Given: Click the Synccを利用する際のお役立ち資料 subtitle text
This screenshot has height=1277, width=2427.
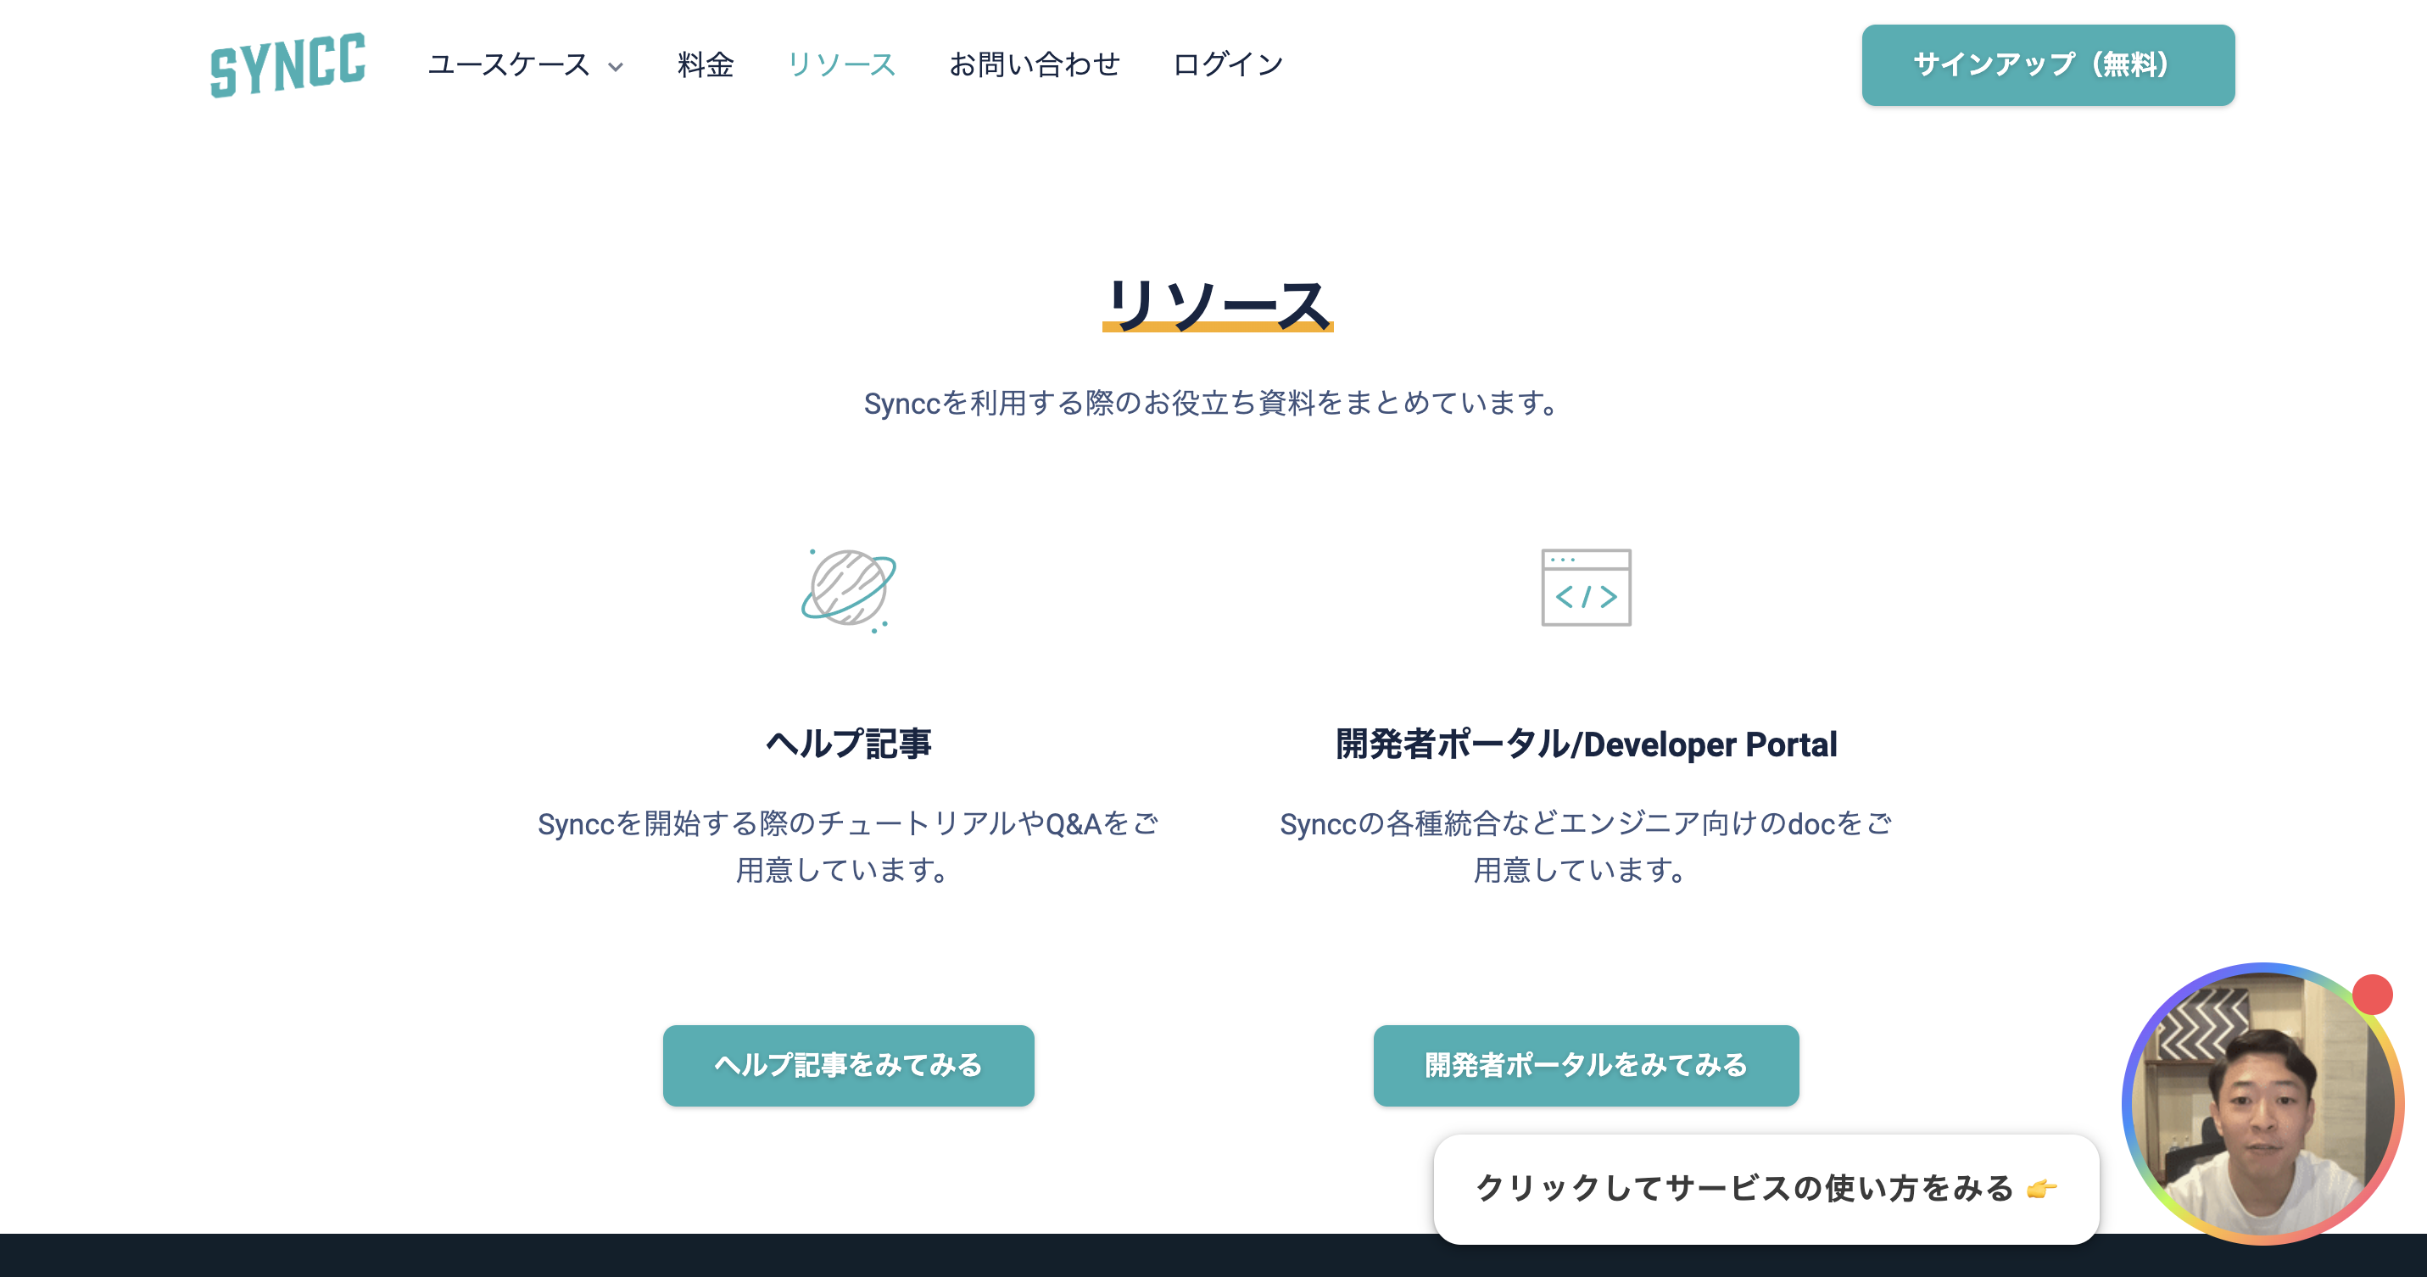Looking at the screenshot, I should tap(1213, 403).
